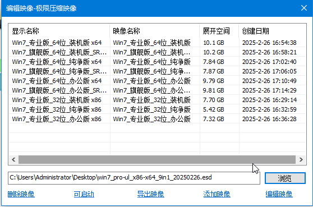Viewport: 313px width, 207px height.
Task: Click image name Win7_专业版_64位_装机版
Action: (x=151, y=43)
